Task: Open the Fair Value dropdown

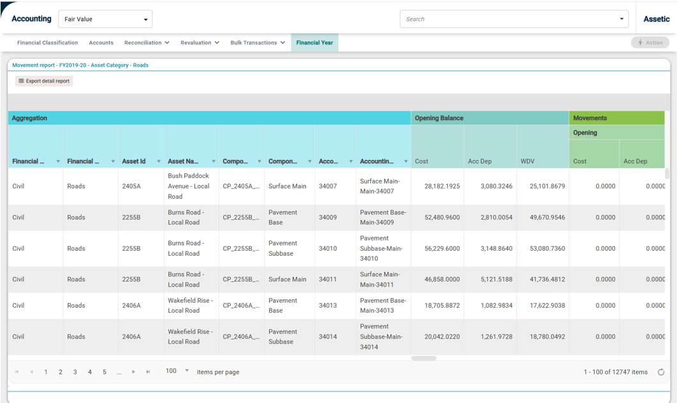Action: [105, 19]
